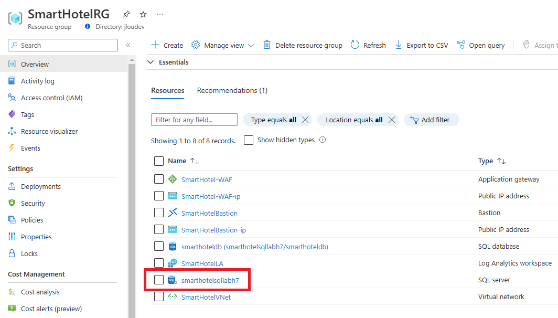558x318 pixels.
Task: Click the sidebar scrollbar up arrow
Action: coord(132,60)
